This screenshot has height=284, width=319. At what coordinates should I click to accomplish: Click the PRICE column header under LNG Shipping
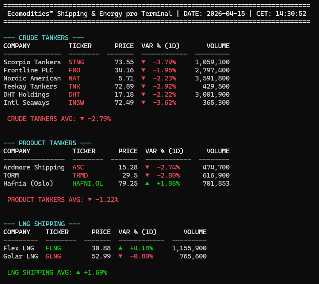(101, 232)
